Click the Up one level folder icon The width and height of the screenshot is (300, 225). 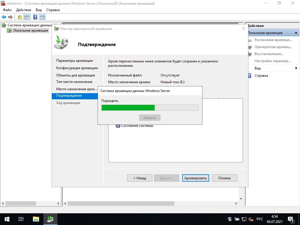tap(20, 17)
